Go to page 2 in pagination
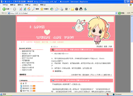Image resolution: width=133 pixels, height=96 pixels. pos(54,47)
